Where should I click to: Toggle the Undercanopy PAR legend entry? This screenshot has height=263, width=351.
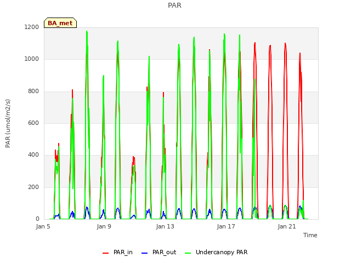(x=216, y=252)
